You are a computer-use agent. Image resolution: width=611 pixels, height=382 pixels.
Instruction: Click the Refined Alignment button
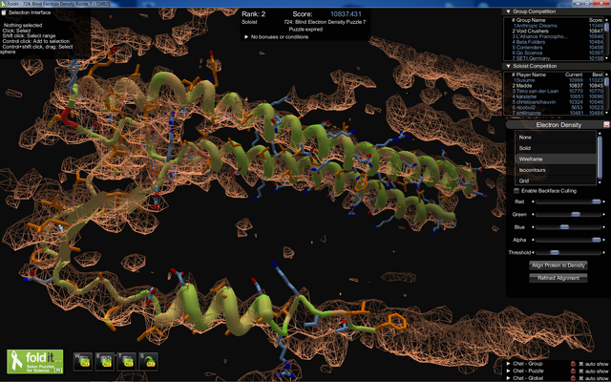pos(558,278)
